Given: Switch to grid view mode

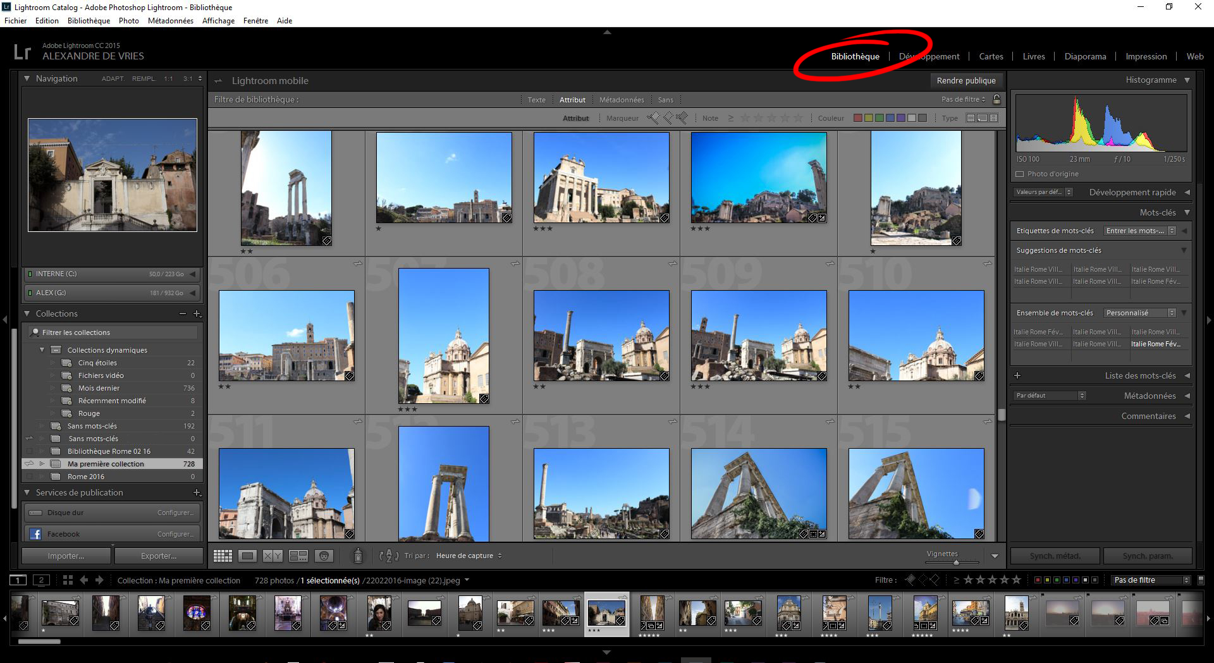Looking at the screenshot, I should [x=223, y=556].
